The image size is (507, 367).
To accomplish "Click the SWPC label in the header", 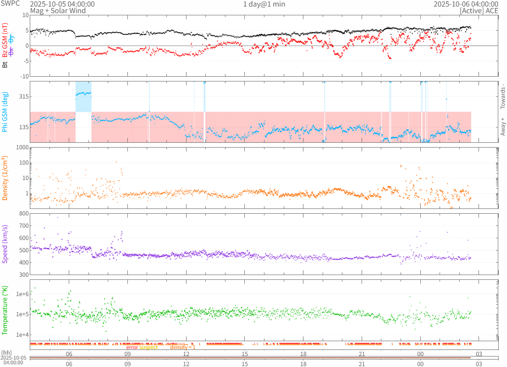I will tap(10, 4).
